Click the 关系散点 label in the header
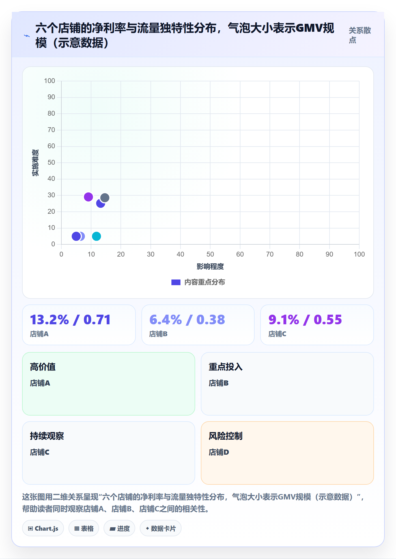Image resolution: width=396 pixels, height=559 pixels. pyautogui.click(x=360, y=35)
